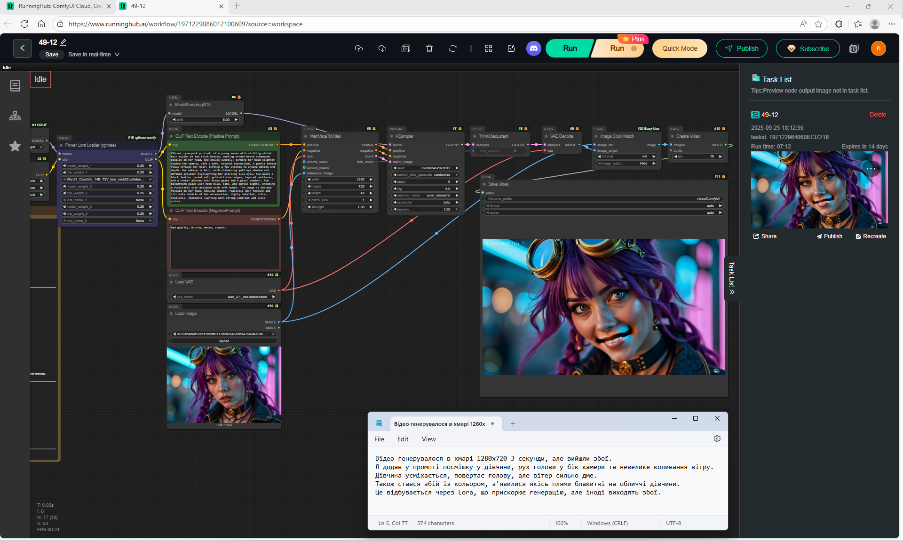Click the upload workflow cloud icon
This screenshot has height=541, width=903.
[359, 48]
